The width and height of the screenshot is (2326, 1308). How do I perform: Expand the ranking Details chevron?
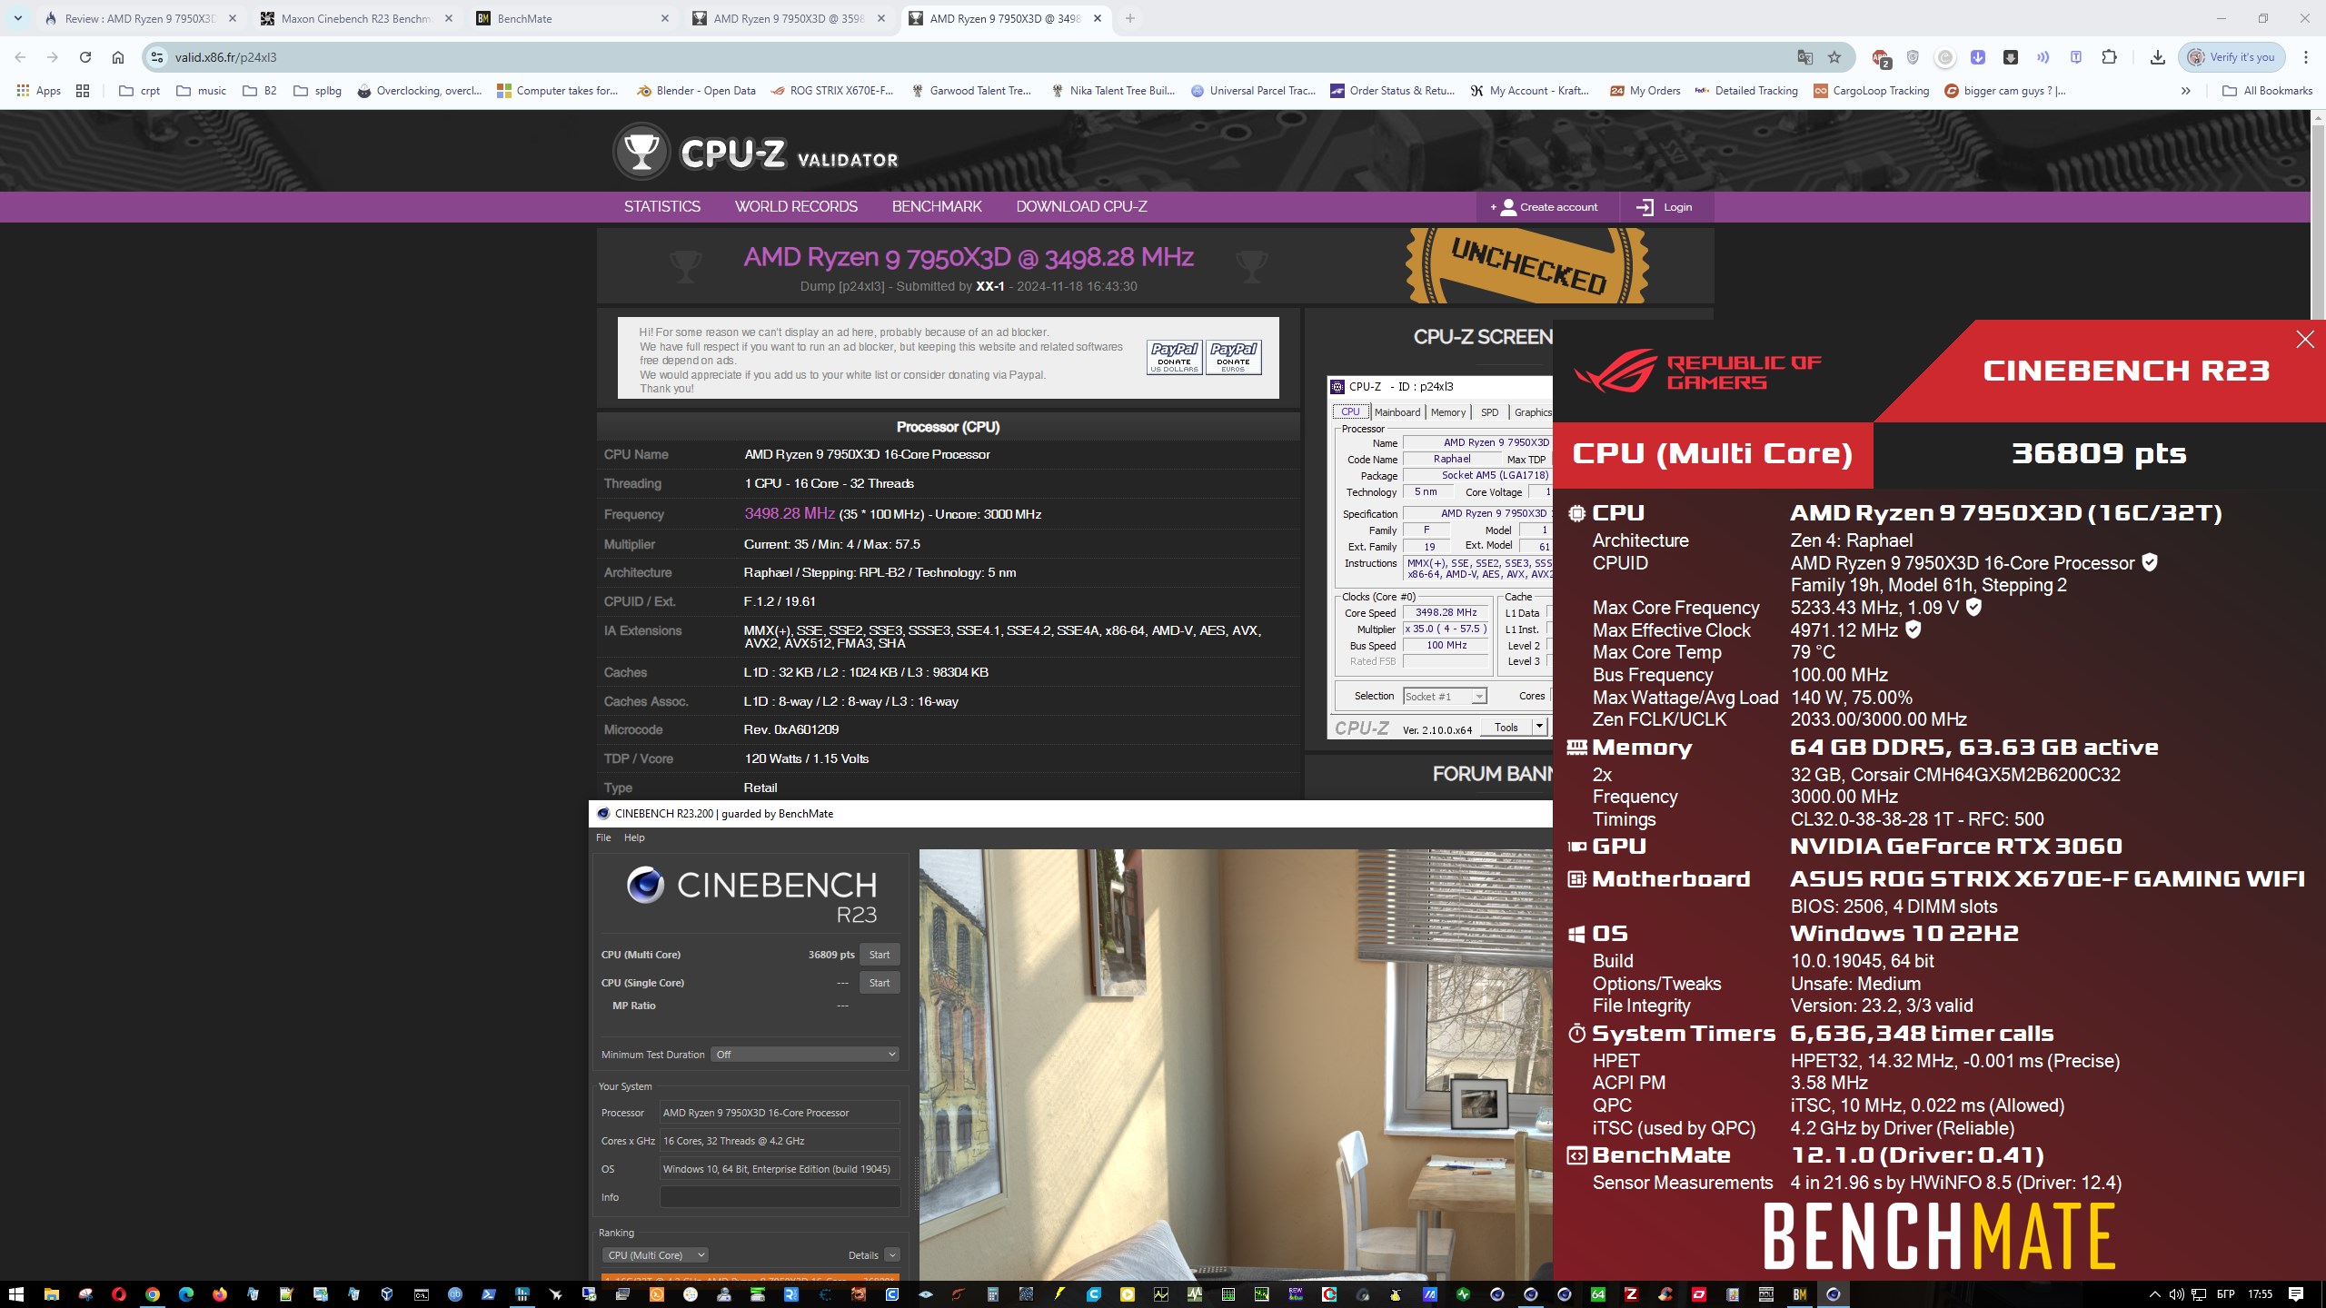pyautogui.click(x=891, y=1255)
